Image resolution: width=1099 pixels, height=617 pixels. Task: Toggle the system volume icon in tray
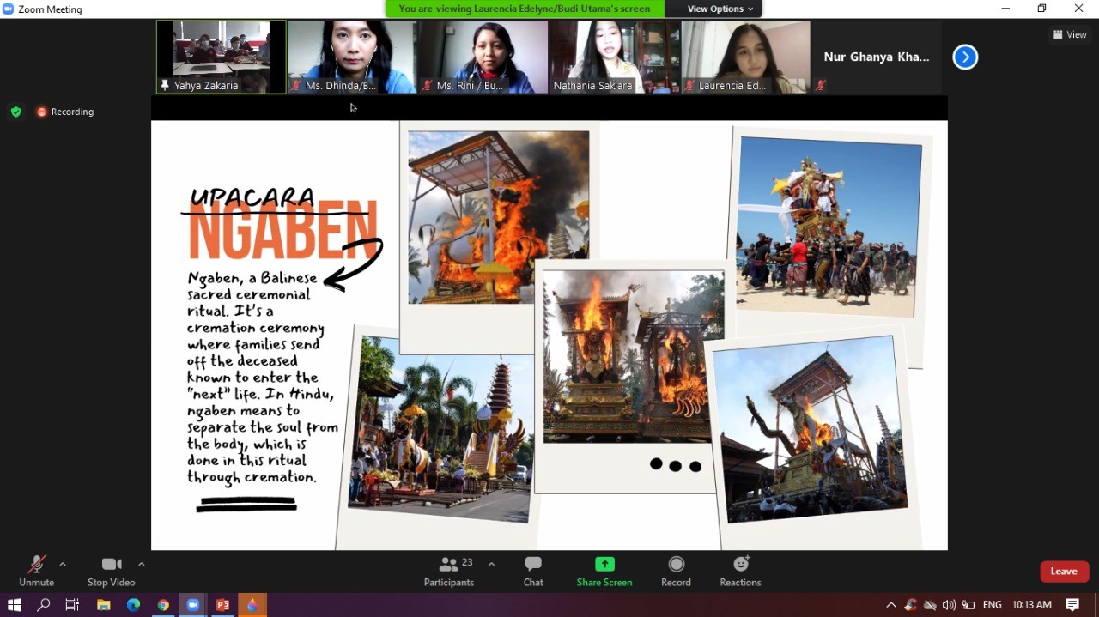tap(949, 605)
